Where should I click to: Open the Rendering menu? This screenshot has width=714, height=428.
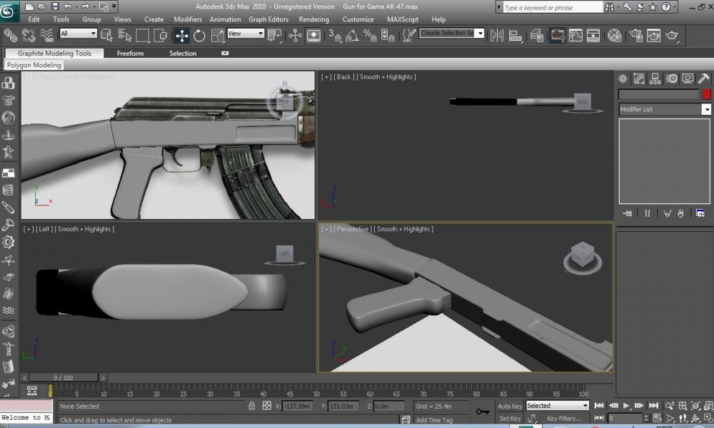[x=313, y=19]
